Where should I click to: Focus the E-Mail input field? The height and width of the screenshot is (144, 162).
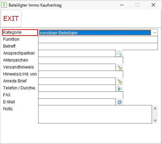click(77, 102)
